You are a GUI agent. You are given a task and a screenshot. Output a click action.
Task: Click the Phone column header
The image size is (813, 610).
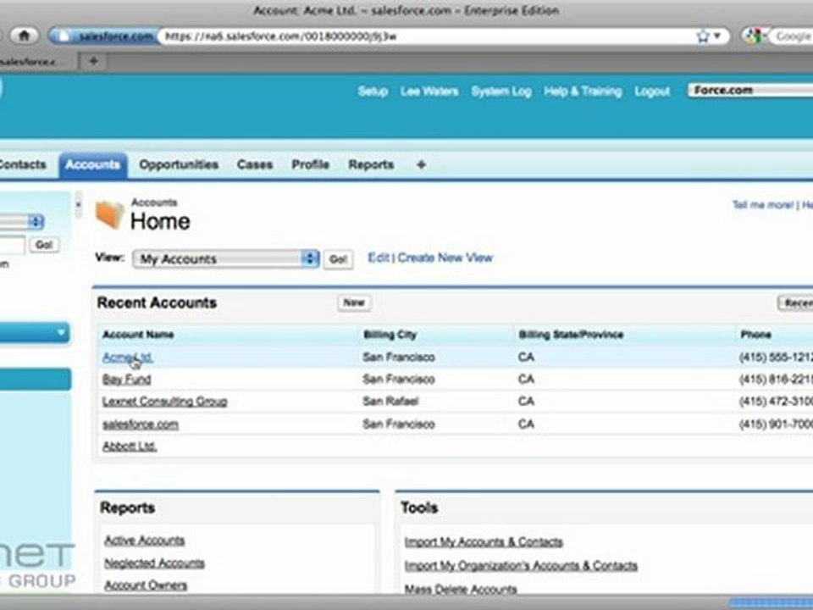coord(755,335)
